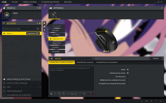Enable Clics de souris checkbox
The image size is (166, 103).
[x=128, y=76]
